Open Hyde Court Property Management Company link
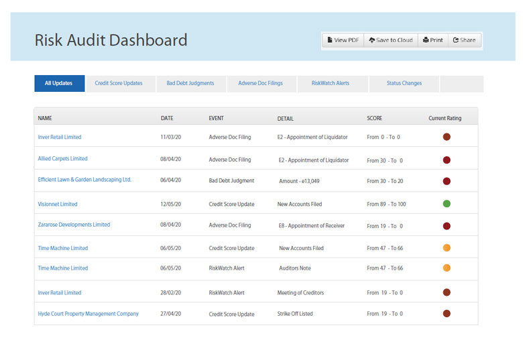The width and height of the screenshot is (523, 340). [88, 314]
